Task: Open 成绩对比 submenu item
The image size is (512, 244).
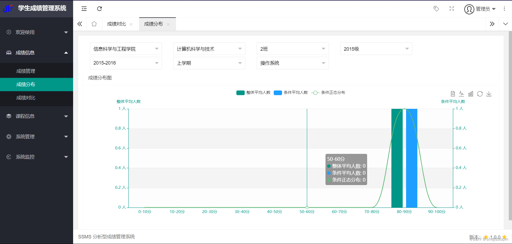Action: point(37,98)
